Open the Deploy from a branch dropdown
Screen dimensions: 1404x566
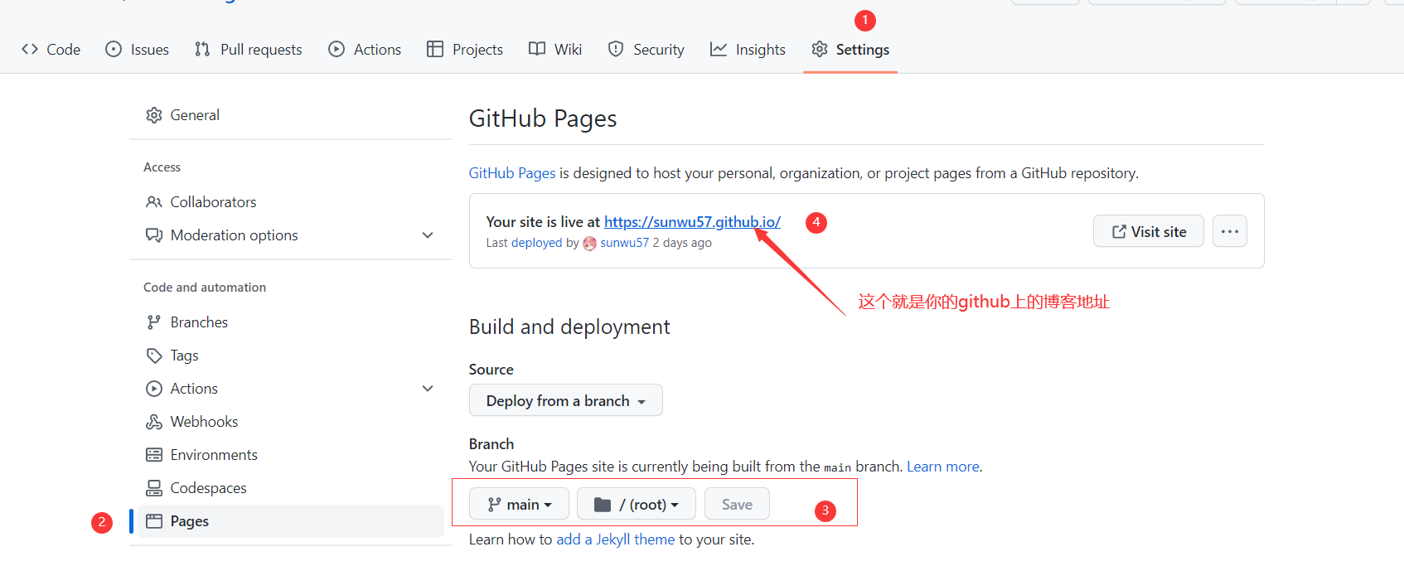pos(566,400)
